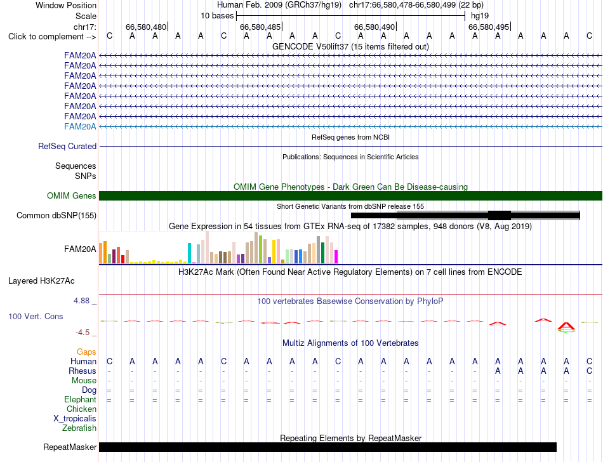
Task: Open 'Repeating Elements by RepeatMasker' title
Action: point(350,438)
